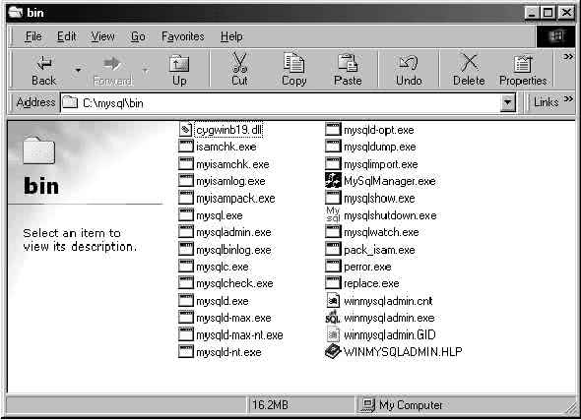This screenshot has height=420, width=581.
Task: Expand the Back button history arrow
Action: (x=78, y=70)
